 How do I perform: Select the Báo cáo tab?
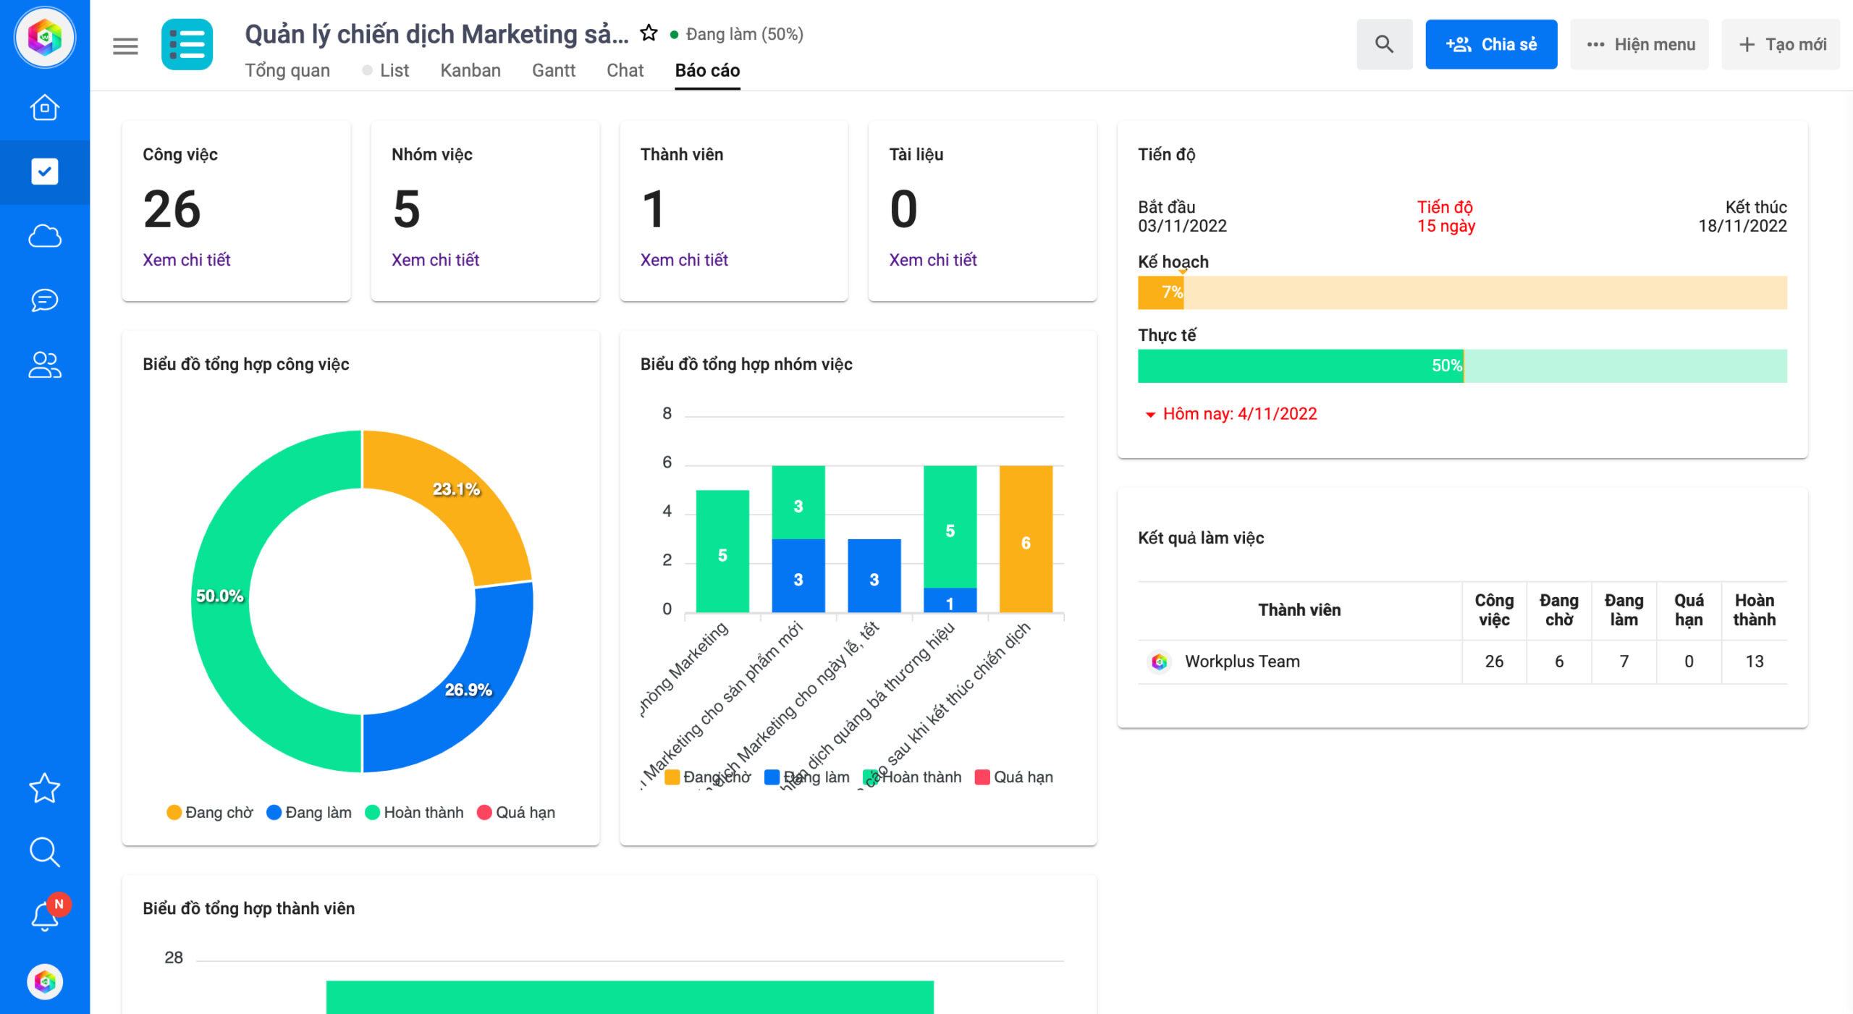click(707, 70)
